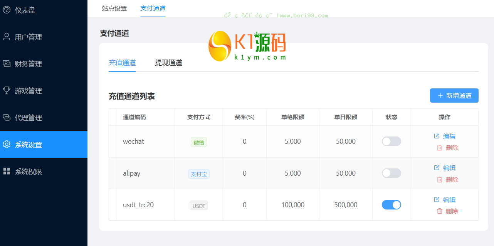Switch to the top 支付通道 tab

point(153,8)
